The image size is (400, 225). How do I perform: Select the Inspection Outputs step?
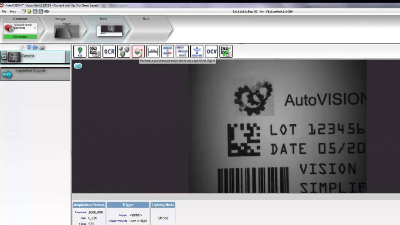point(35,74)
